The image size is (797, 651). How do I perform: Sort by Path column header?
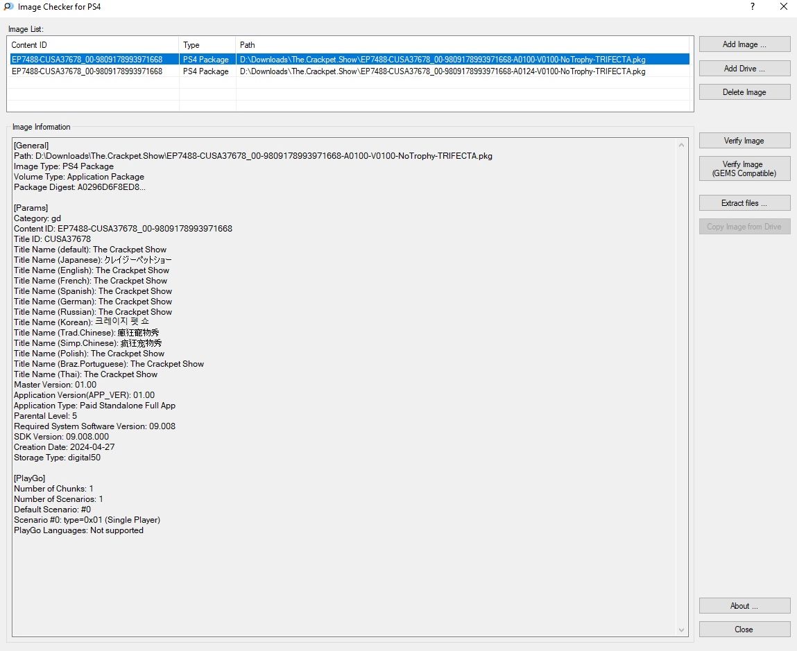coord(463,45)
